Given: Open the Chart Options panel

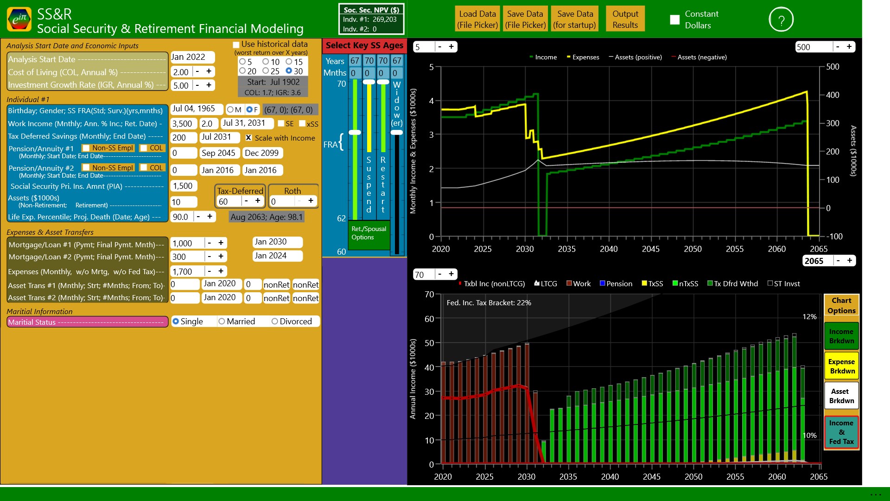Looking at the screenshot, I should point(841,305).
